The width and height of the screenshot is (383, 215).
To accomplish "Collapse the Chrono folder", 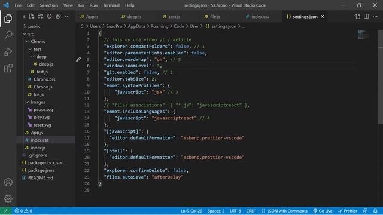I will point(46,41).
